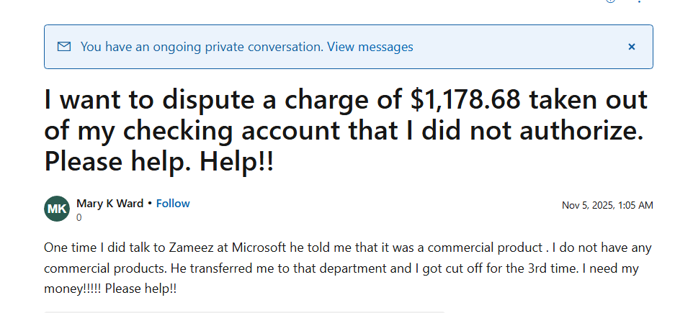This screenshot has width=675, height=313.
Task: Click the reputation count below the author name
Action: coord(79,217)
